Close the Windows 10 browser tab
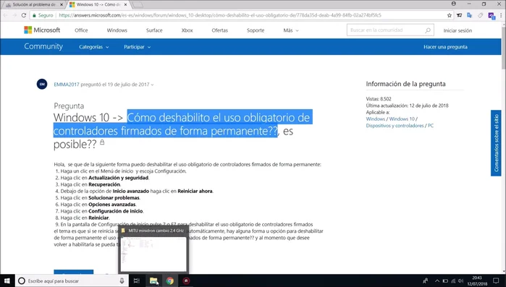This screenshot has width=506, height=287. click(x=125, y=4)
